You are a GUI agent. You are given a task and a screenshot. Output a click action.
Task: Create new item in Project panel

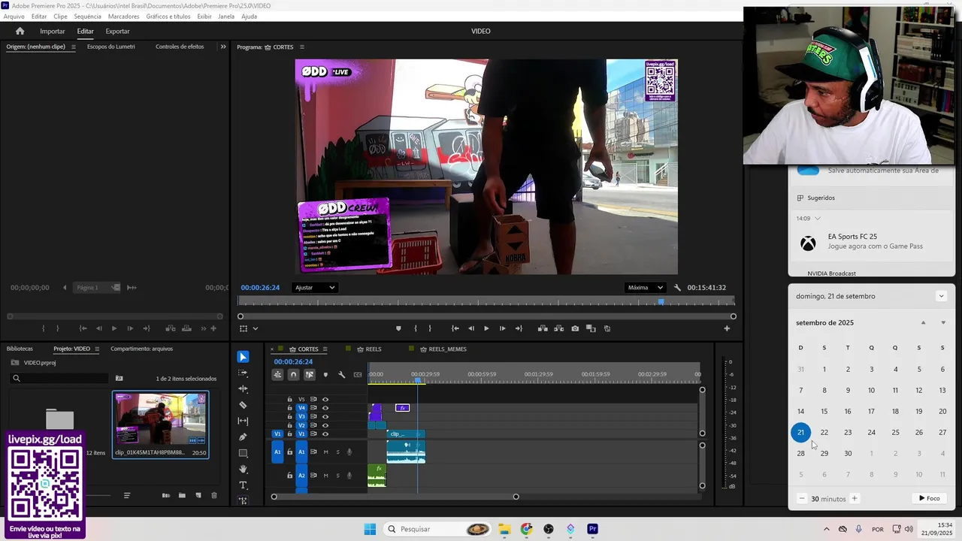coord(198,495)
